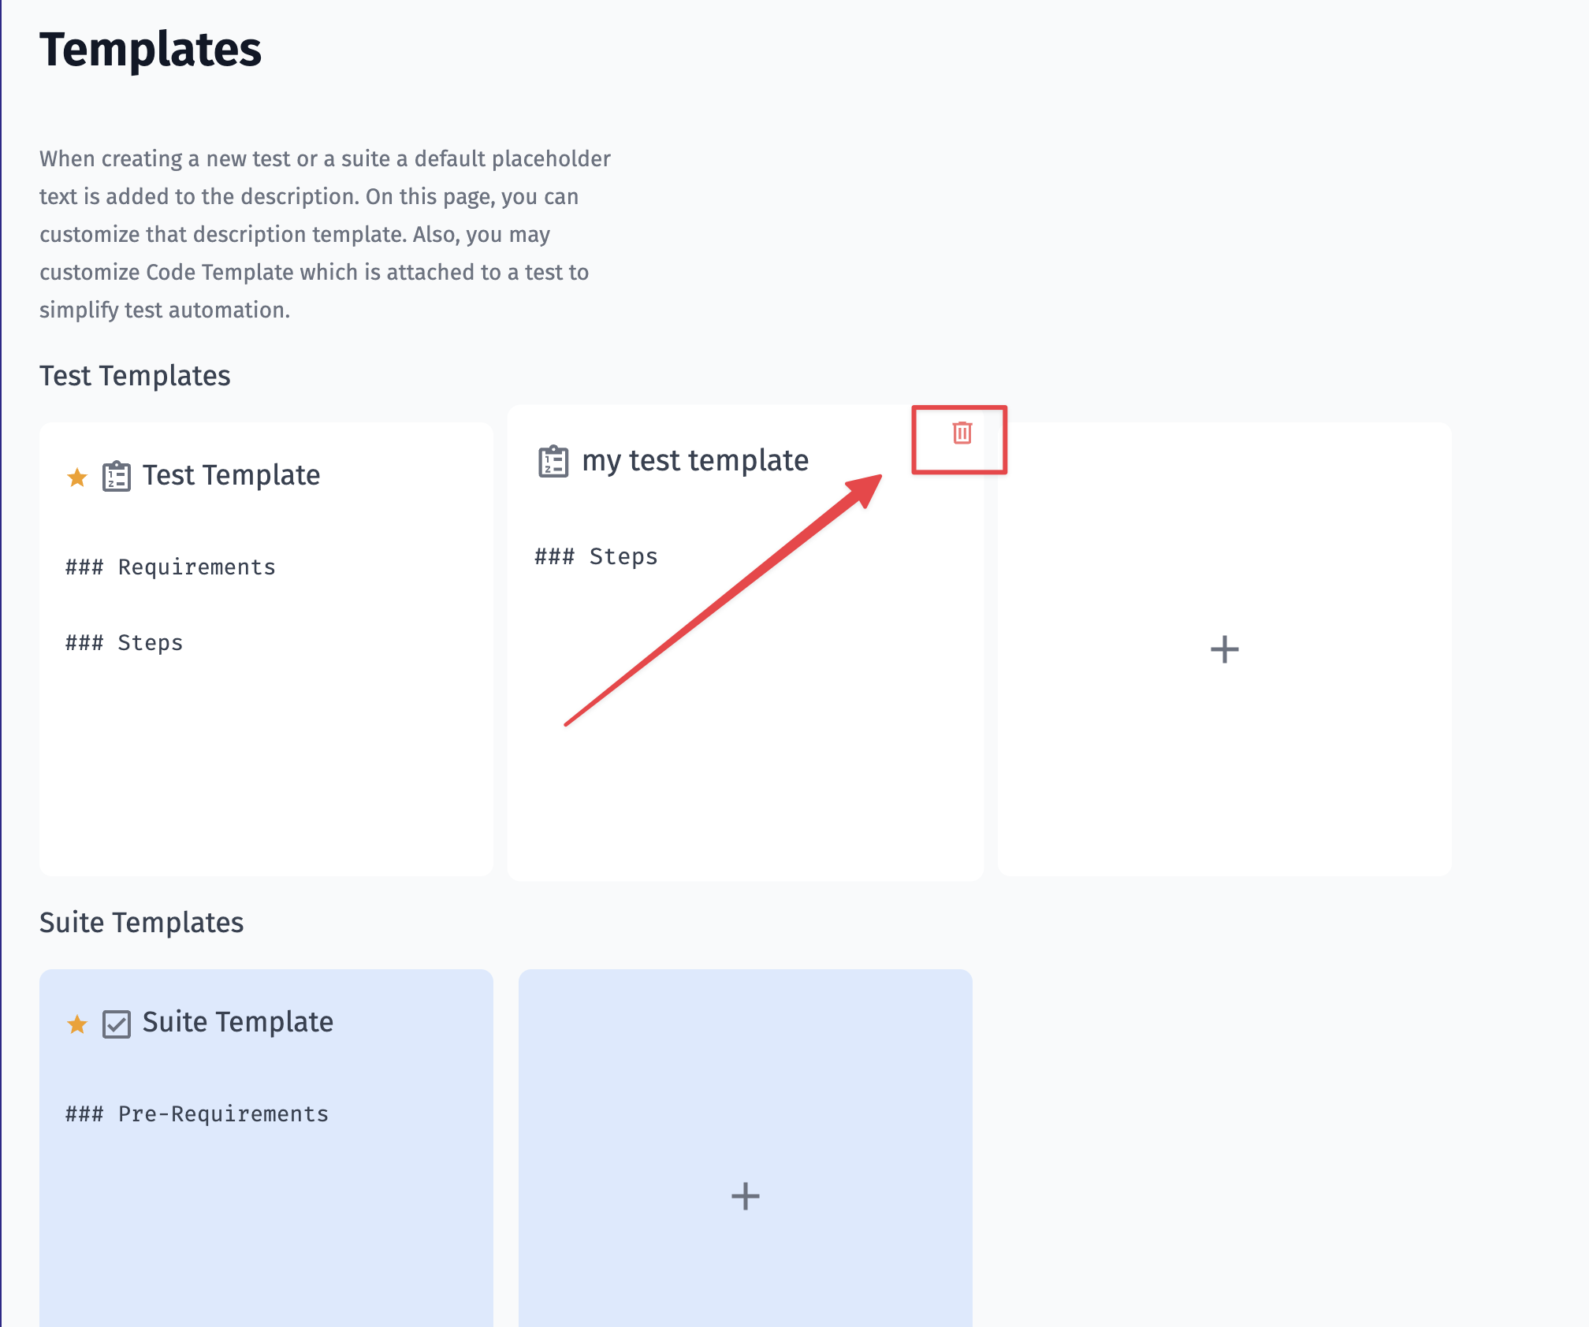Click clipboard icon beside my test template
Image resolution: width=1589 pixels, height=1327 pixels.
[x=553, y=461]
